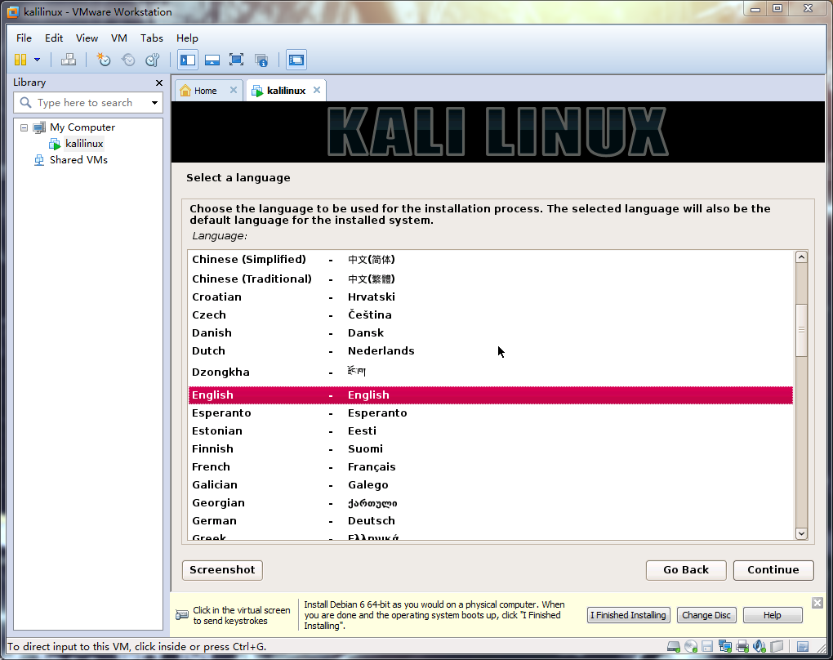Collapse the My Computer tree node
The width and height of the screenshot is (833, 660).
click(x=24, y=127)
